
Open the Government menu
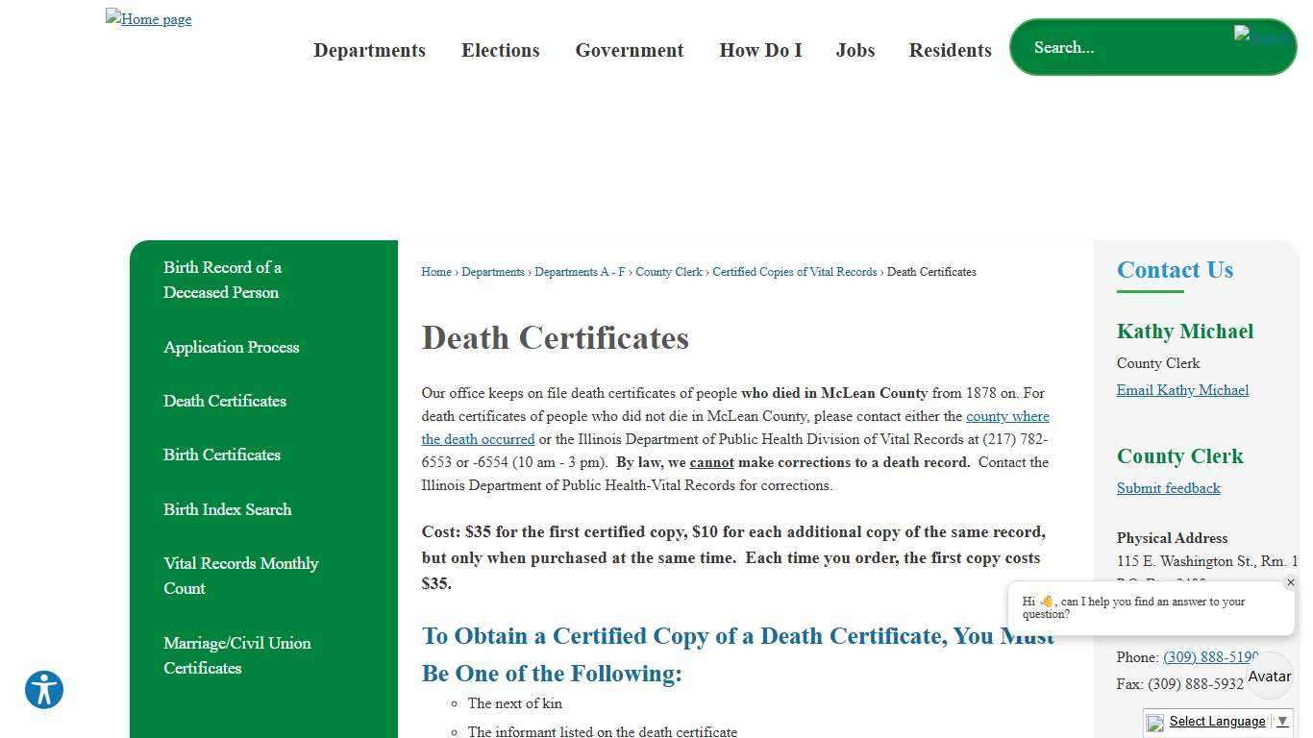629,50
